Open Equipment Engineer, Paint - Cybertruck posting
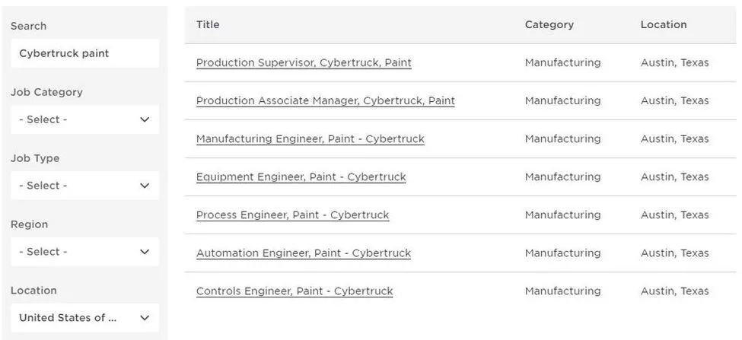 [301, 177]
